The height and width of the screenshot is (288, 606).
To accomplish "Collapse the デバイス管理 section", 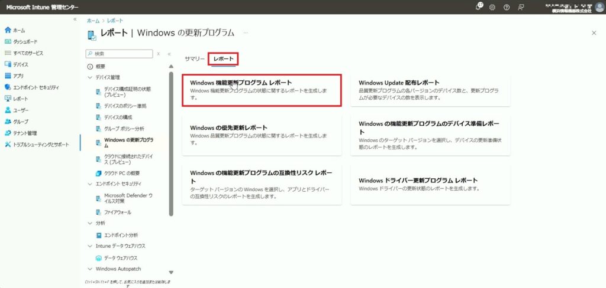I will (x=90, y=77).
